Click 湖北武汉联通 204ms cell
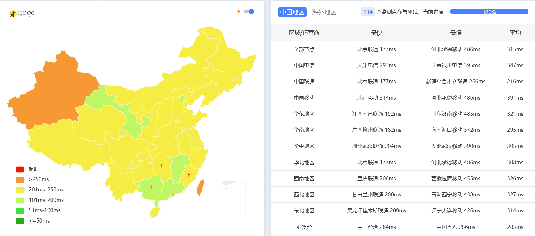This screenshot has height=236, width=535. pos(377,146)
